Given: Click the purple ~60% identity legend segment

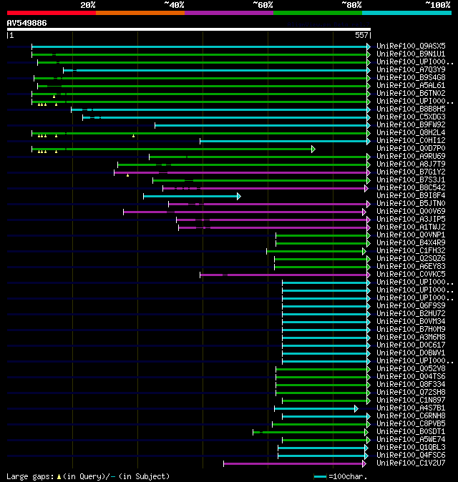Looking at the screenshot, I should point(229,13).
